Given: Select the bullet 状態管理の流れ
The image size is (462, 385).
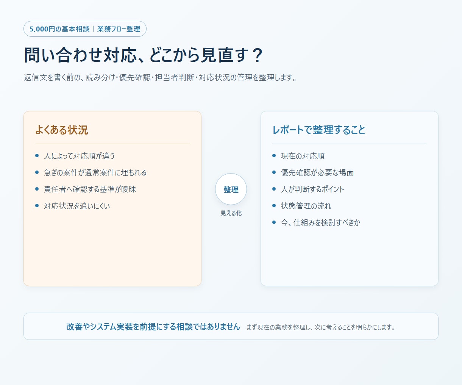Looking at the screenshot, I should (302, 206).
